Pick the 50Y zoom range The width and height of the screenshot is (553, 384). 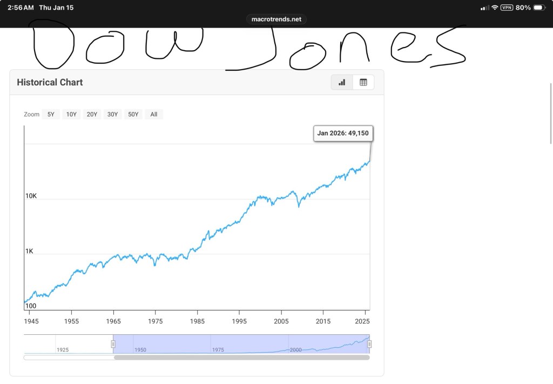(133, 114)
